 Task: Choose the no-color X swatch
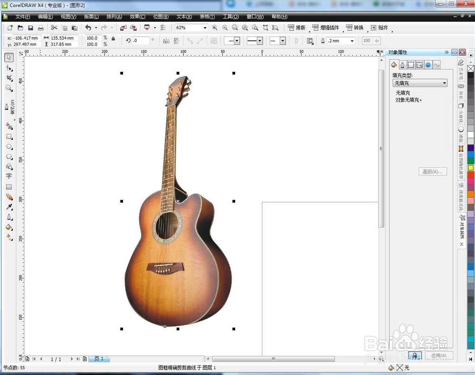click(471, 69)
